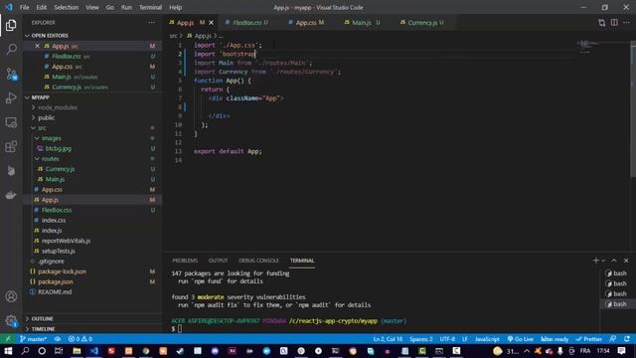Image resolution: width=636 pixels, height=358 pixels.
Task: Open the Search view in activity bar
Action: coord(11,49)
